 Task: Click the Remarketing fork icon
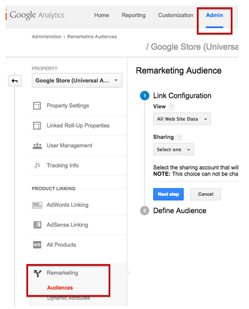38,273
